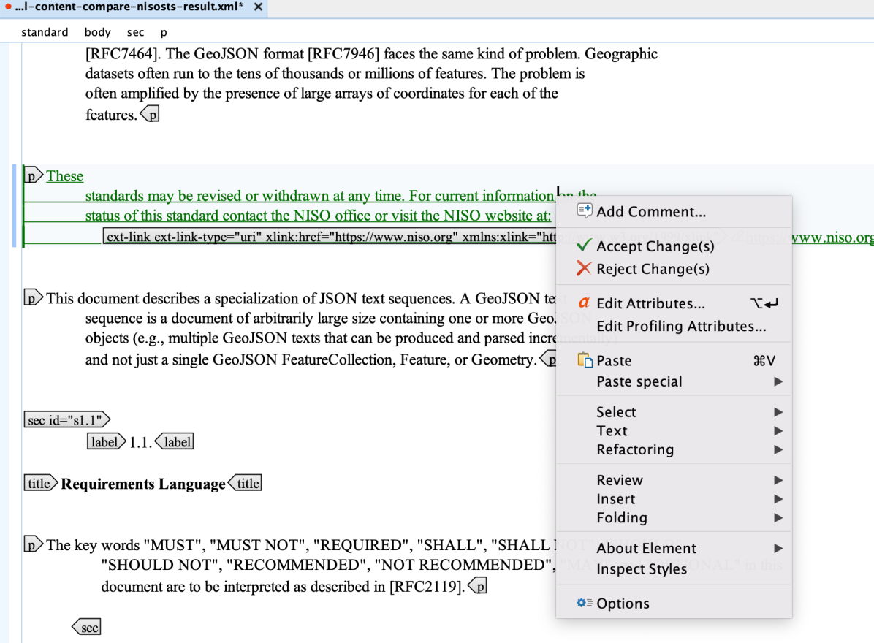874x643 pixels.
Task: Open the Folding submenu
Action: click(621, 518)
